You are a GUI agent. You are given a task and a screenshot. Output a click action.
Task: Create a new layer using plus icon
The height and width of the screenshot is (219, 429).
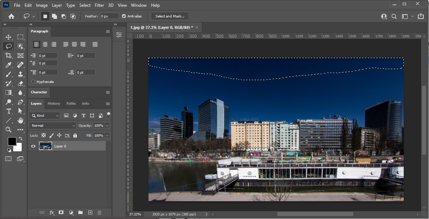90,213
